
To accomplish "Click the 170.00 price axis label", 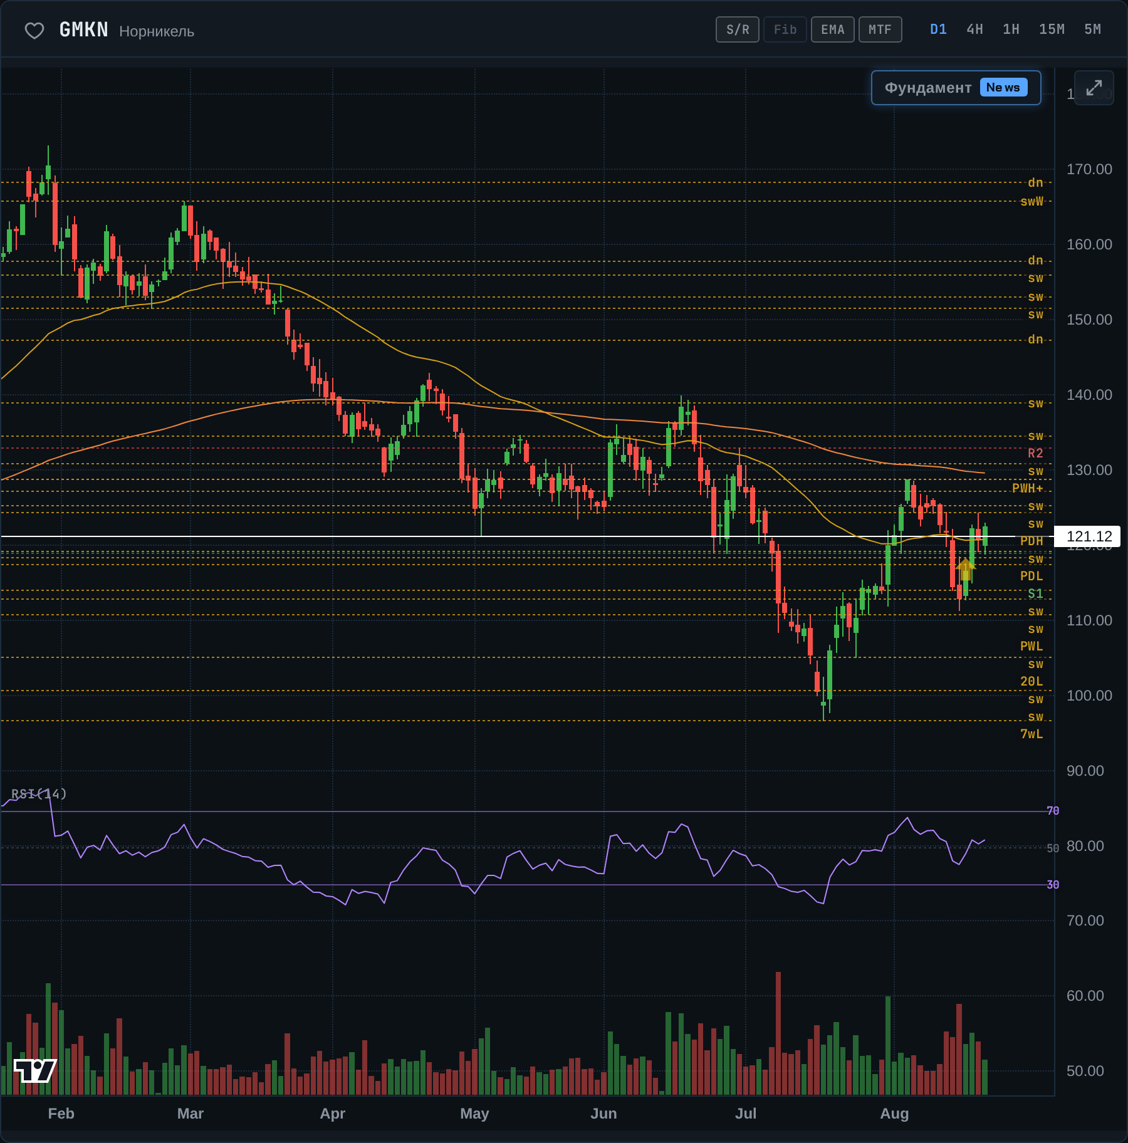I will coord(1089,169).
